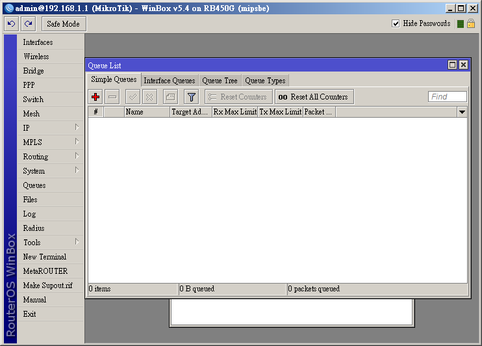Switch to the Interface Queues tab
The width and height of the screenshot is (482, 346).
coord(170,81)
